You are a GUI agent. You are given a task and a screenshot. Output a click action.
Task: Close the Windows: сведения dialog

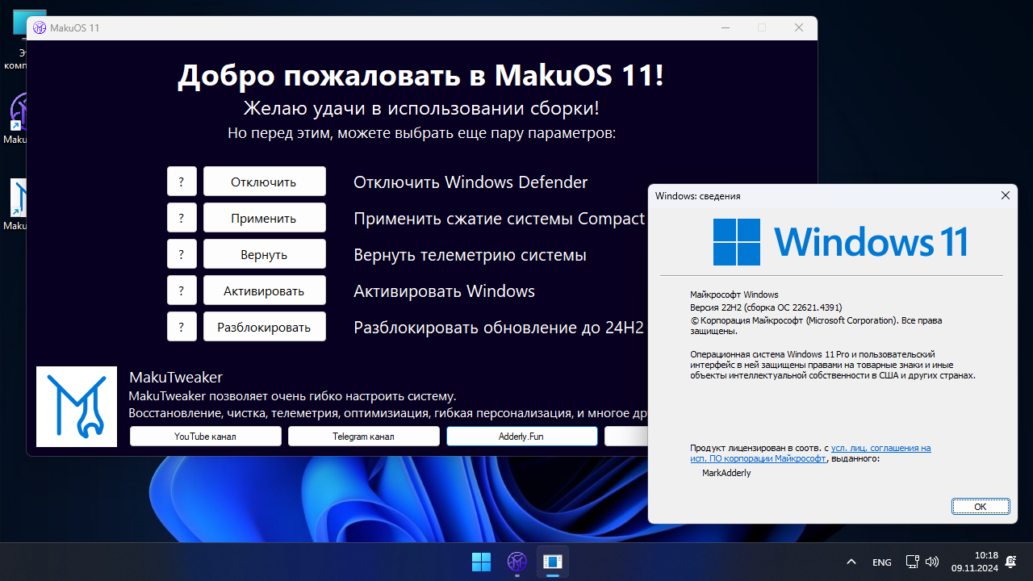[x=1006, y=195]
